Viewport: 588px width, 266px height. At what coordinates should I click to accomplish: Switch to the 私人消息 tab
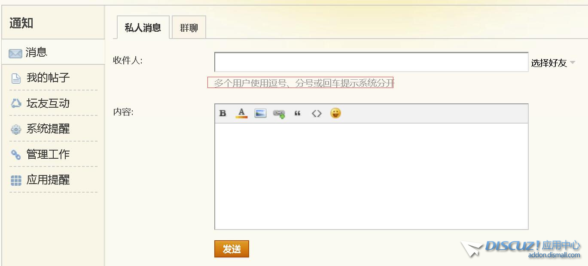point(143,27)
